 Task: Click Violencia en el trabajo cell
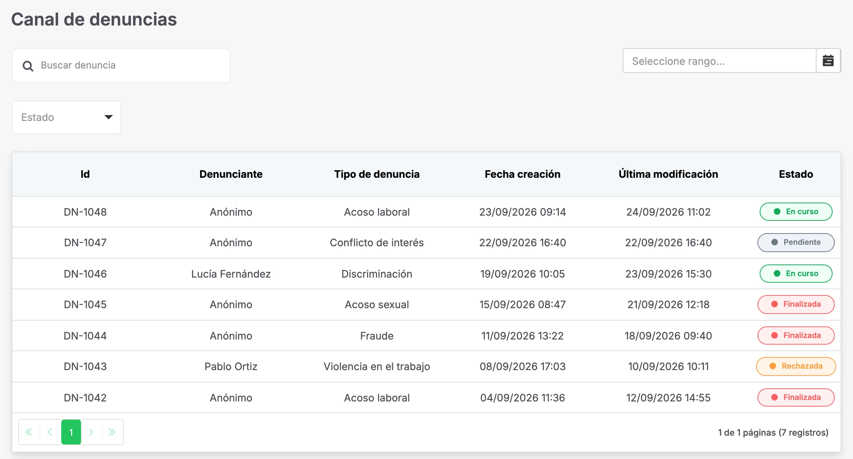(x=377, y=366)
